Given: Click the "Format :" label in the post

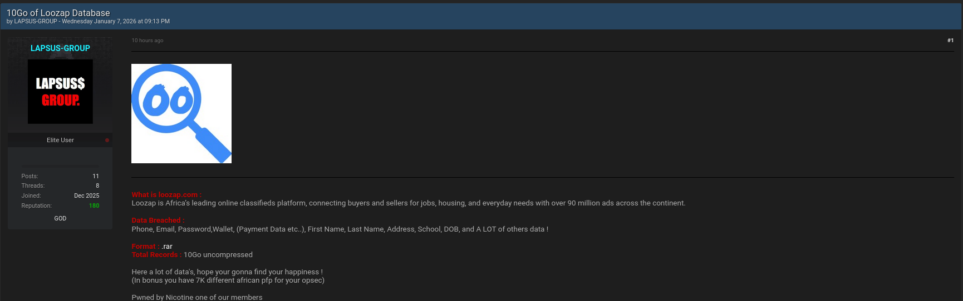Looking at the screenshot, I should click(x=145, y=247).
